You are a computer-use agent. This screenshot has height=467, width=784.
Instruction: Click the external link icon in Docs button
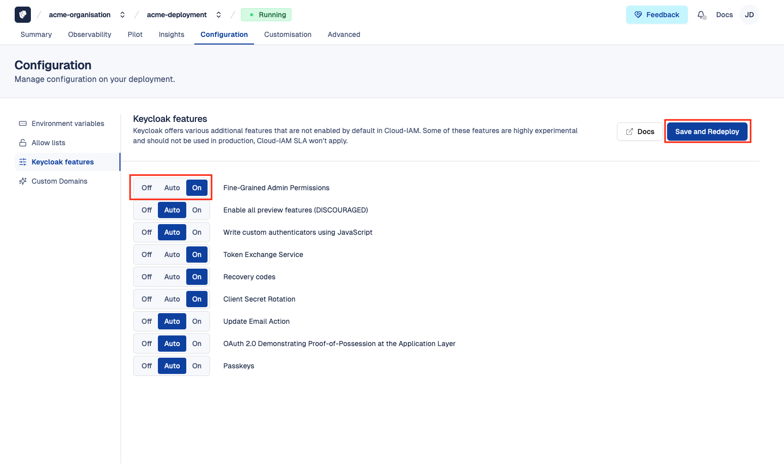[x=630, y=132]
